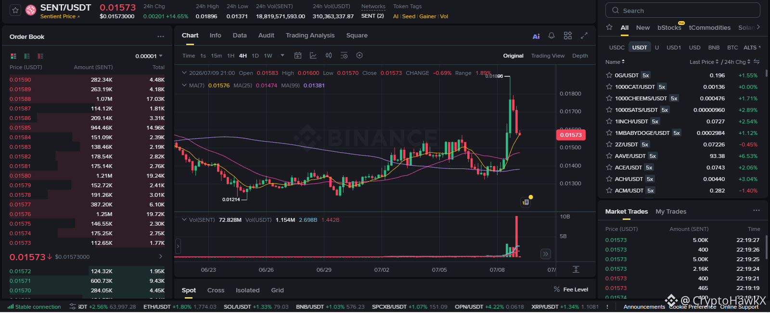Select ask price 0.01580 in order book
The image size is (770, 313).
pyautogui.click(x=20, y=176)
